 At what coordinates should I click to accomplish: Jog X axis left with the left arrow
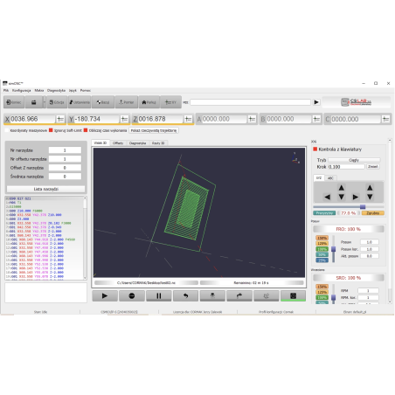pyautogui.click(x=327, y=197)
